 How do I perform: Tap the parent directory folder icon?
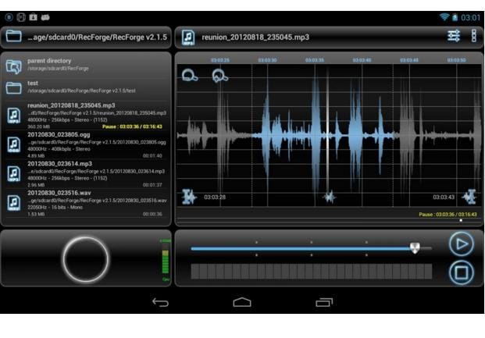click(13, 66)
